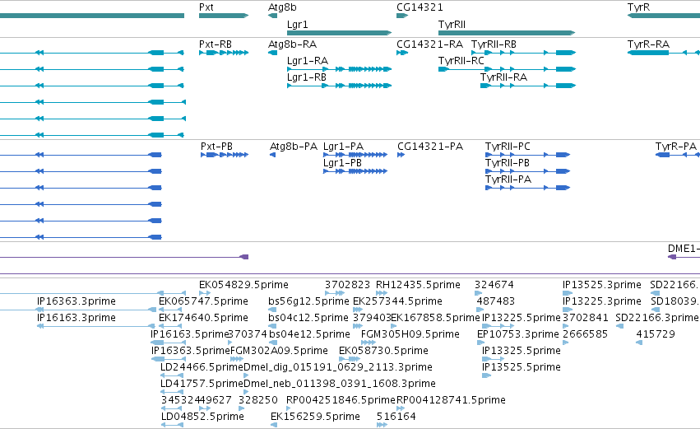Select the IP13325.5prime EST
This screenshot has height=429, width=700.
click(494, 359)
